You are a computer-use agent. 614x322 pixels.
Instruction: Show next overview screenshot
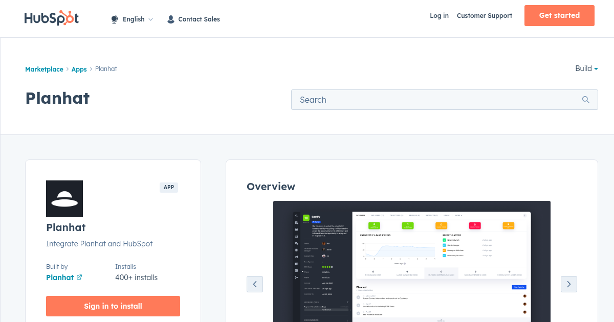(x=569, y=284)
